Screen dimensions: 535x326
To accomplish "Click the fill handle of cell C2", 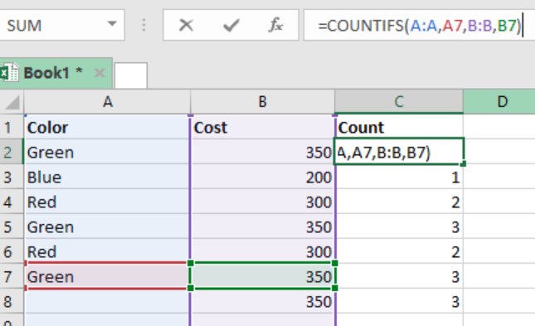I will 463,164.
